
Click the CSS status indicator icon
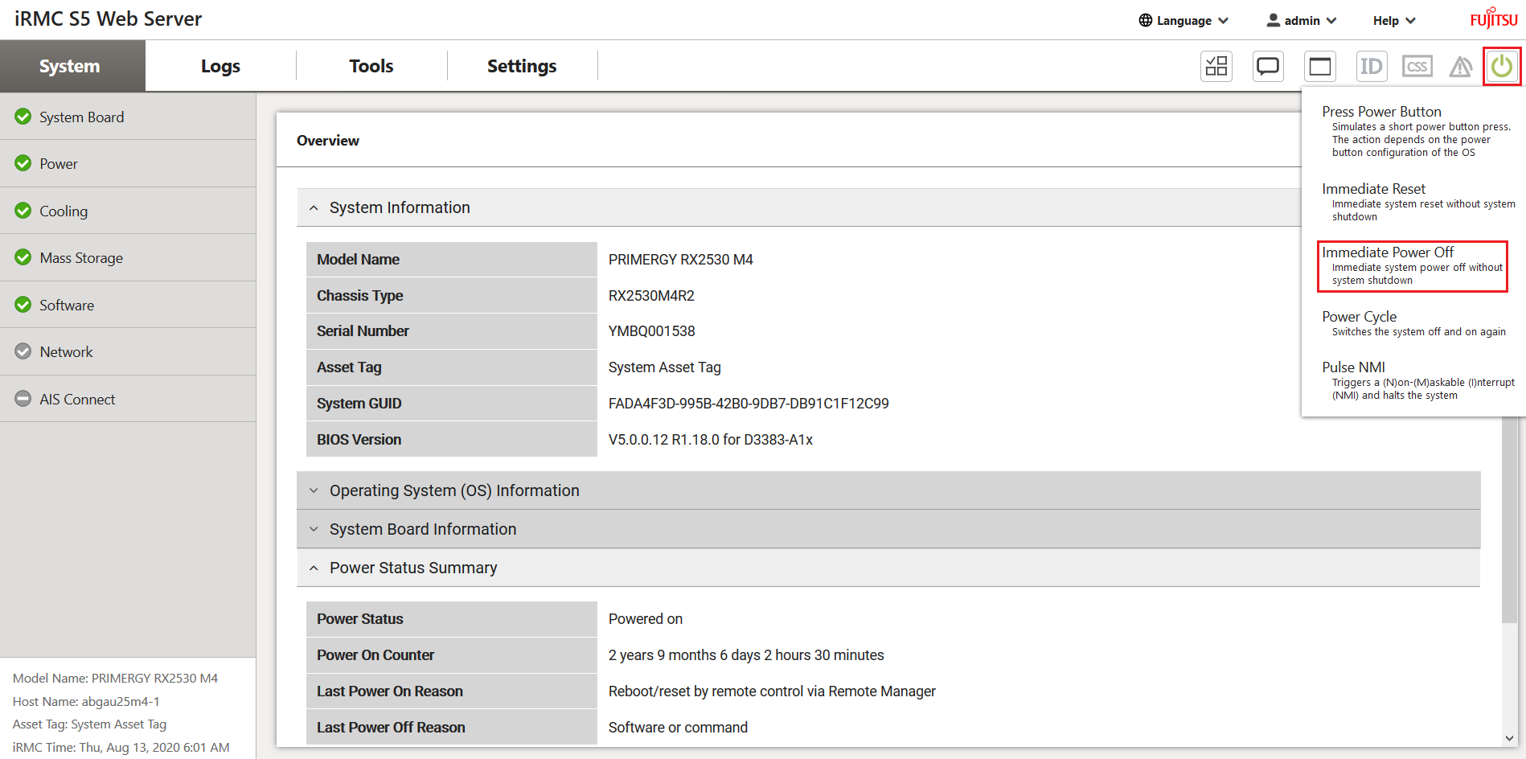[x=1417, y=66]
